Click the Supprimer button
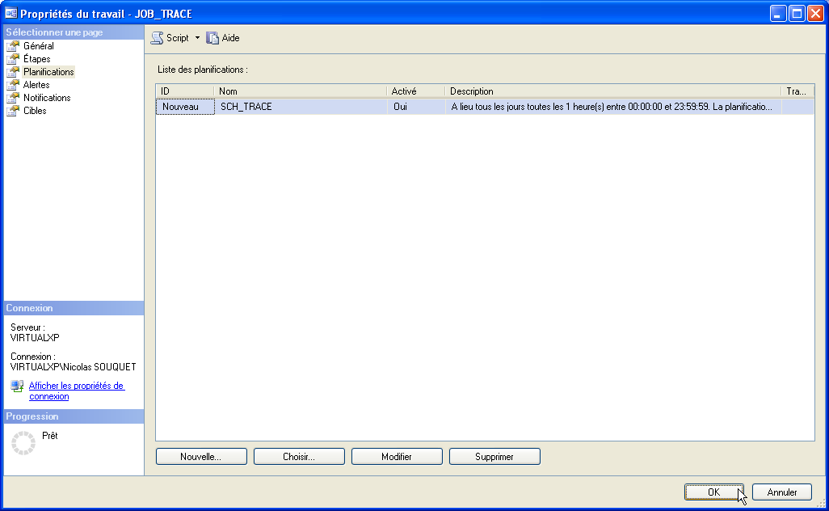 point(494,457)
